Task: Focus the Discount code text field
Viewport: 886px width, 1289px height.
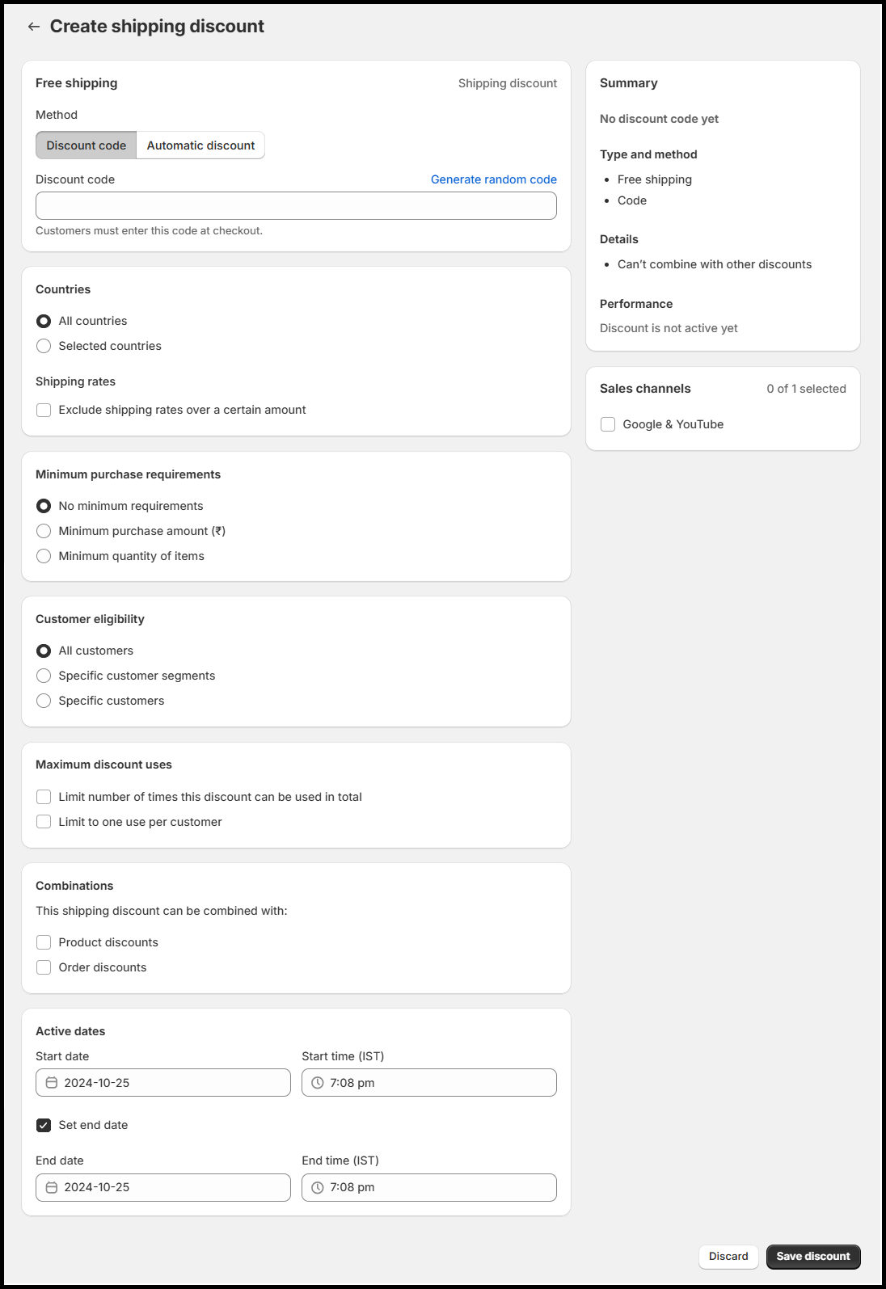Action: tap(296, 206)
